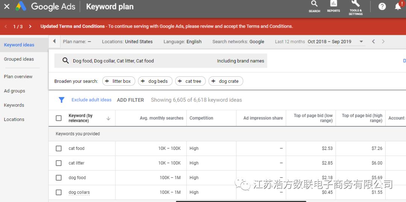Add 'cat tree' to broaden search
Screen dimensions: 406x202
pos(190,81)
